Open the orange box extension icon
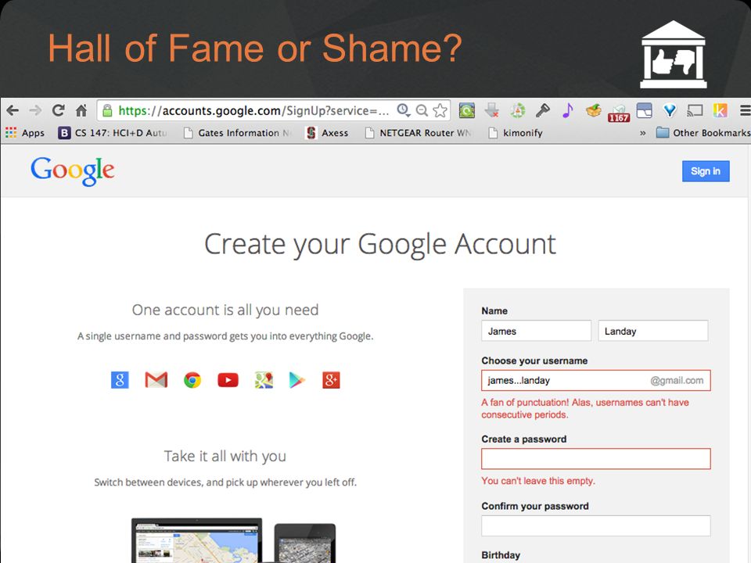The height and width of the screenshot is (563, 751). pos(594,110)
